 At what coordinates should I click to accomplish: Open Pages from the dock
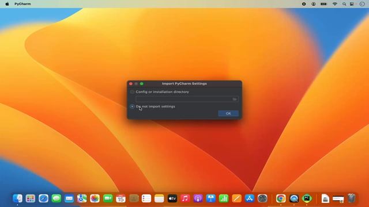coord(236,198)
